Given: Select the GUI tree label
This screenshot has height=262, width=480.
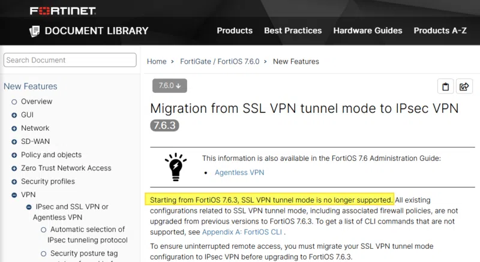Looking at the screenshot, I should (27, 115).
